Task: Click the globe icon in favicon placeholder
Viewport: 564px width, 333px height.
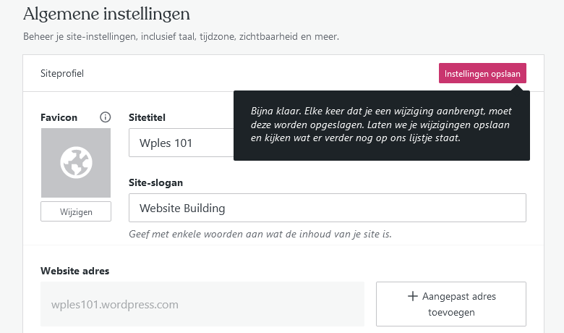Action: click(76, 163)
